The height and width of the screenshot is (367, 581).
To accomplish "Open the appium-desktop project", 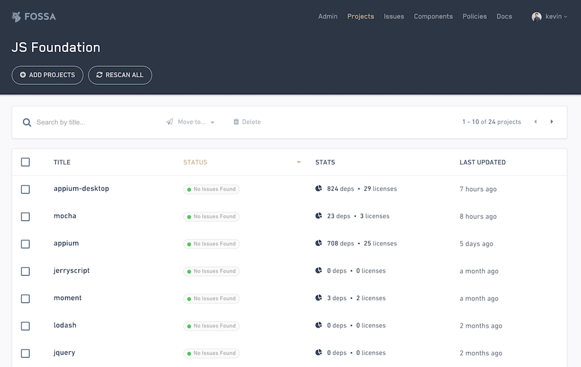I will (81, 188).
